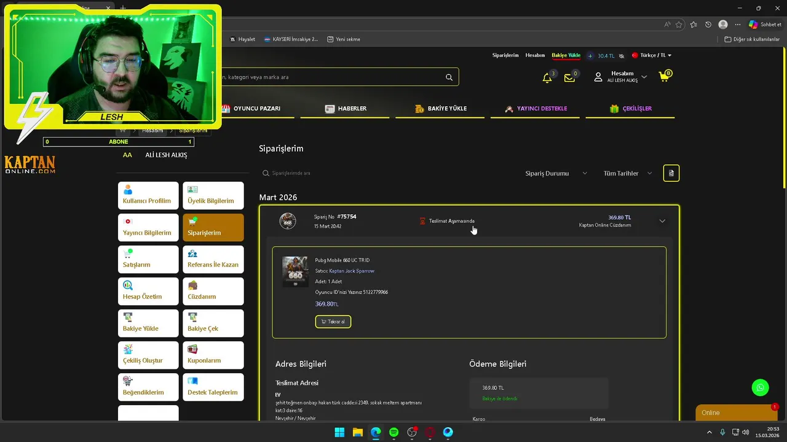
Task: Click the order #75754 seller avatar
Action: pyautogui.click(x=288, y=221)
